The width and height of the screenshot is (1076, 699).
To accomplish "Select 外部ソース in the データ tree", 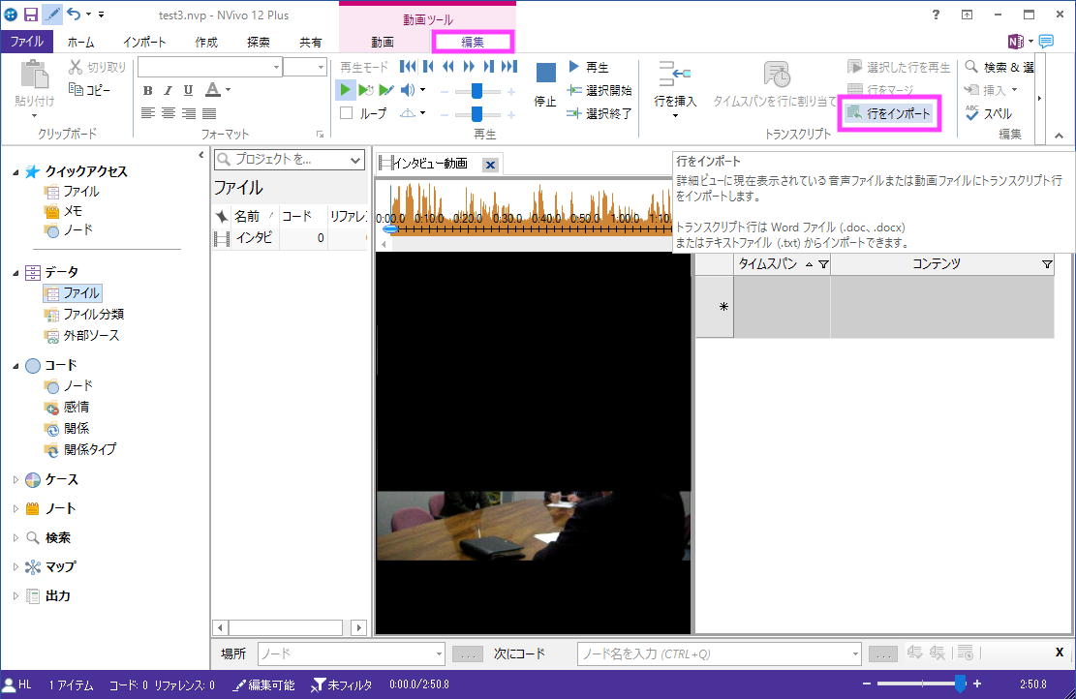I will (81, 335).
